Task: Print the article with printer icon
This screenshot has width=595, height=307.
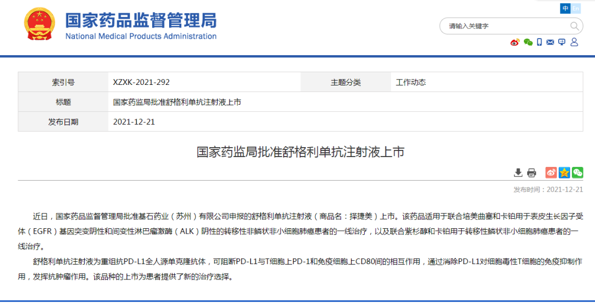Action: pyautogui.click(x=532, y=173)
